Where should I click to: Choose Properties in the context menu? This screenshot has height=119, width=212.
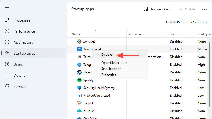tap(108, 75)
